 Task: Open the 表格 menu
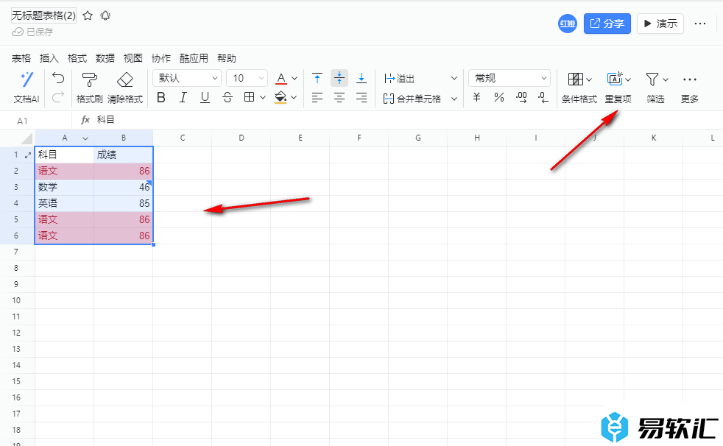(21, 58)
